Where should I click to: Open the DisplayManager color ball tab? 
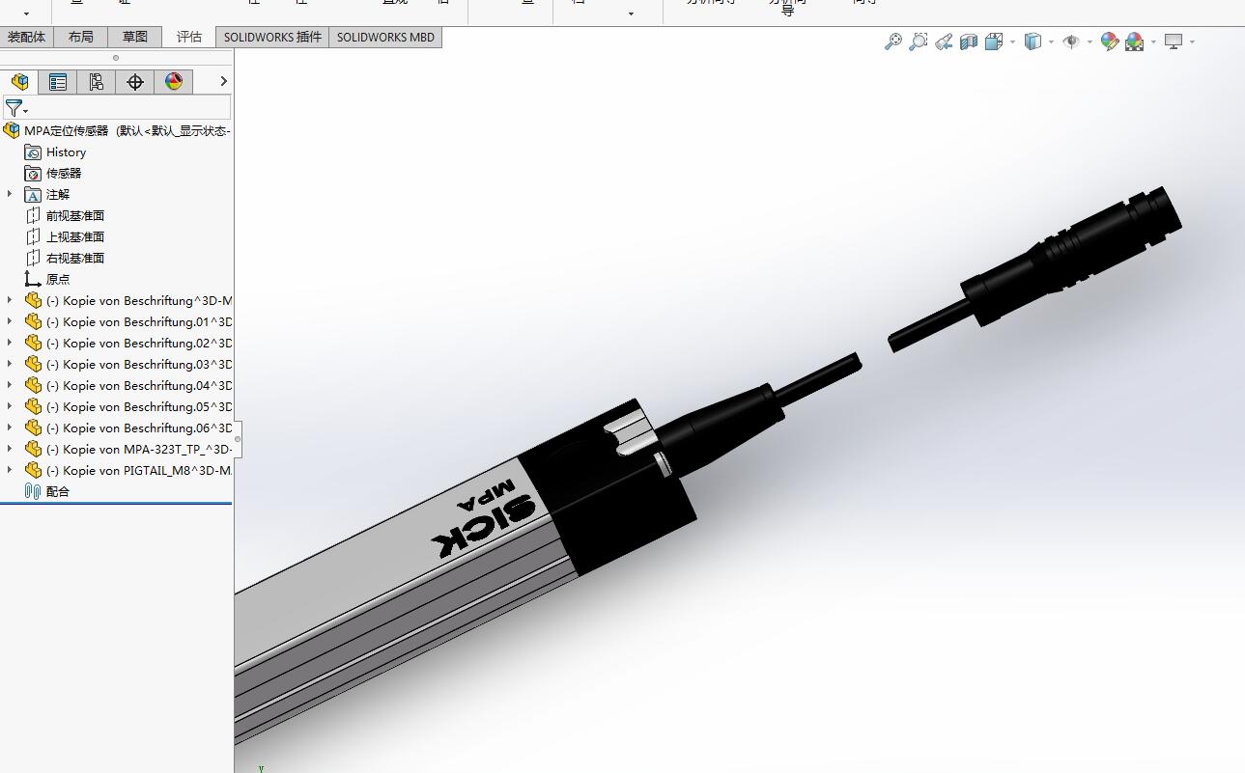[x=174, y=82]
